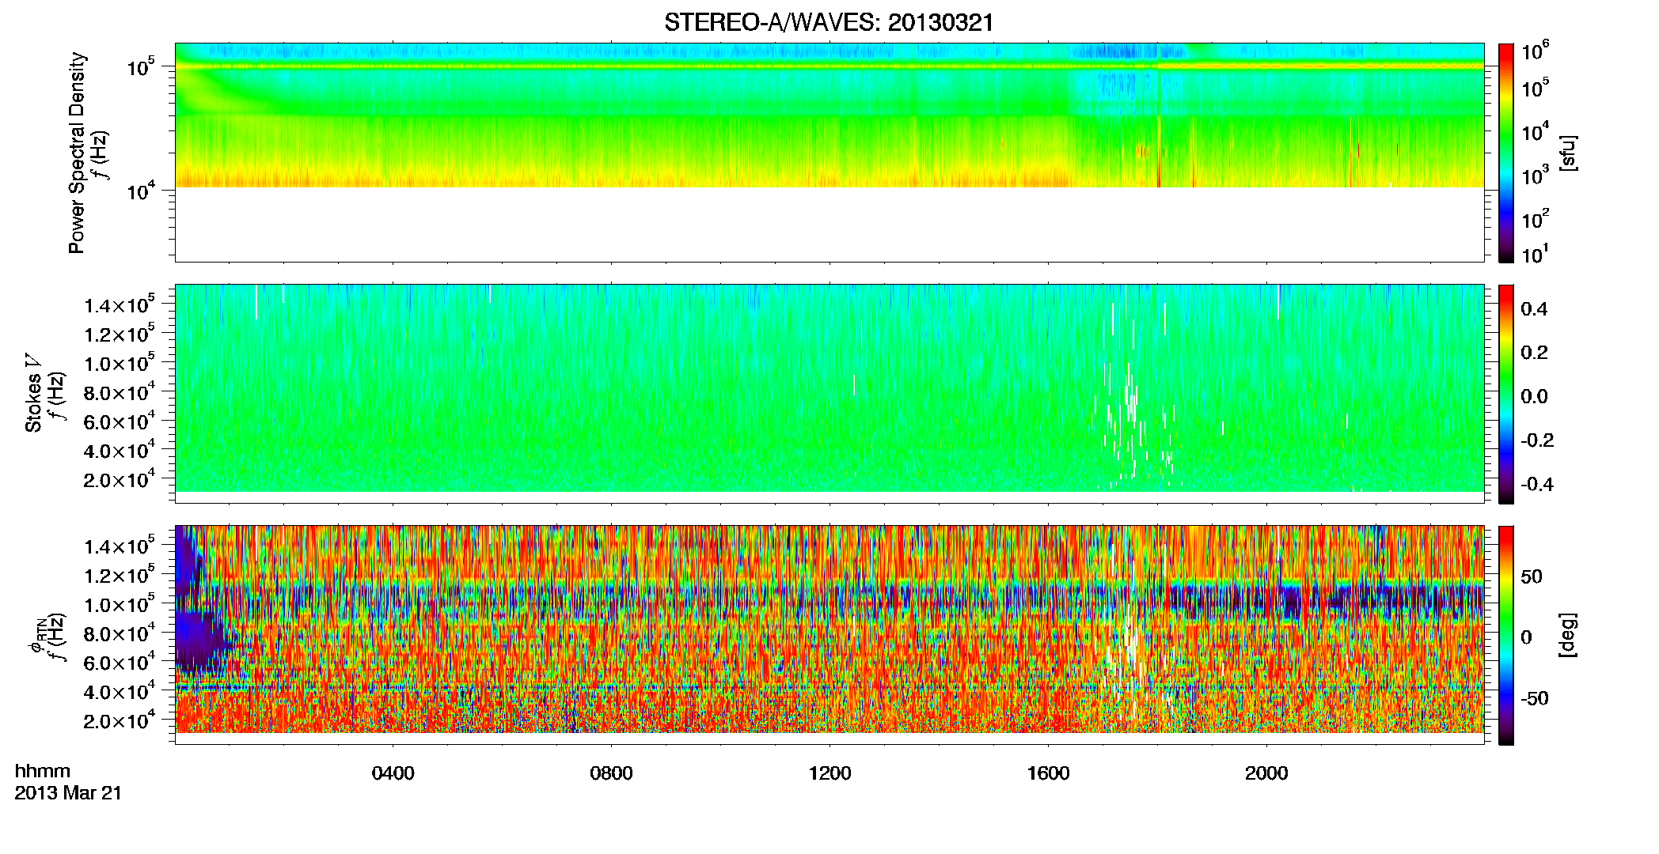Click the 10^3 tick on sfu color bar
This screenshot has width=1659, height=854.
point(1536,174)
